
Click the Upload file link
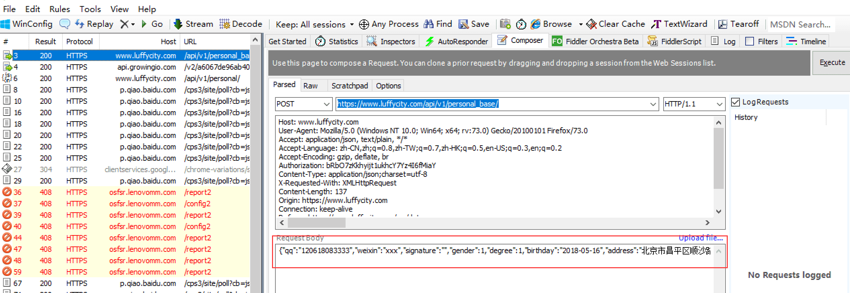pos(701,238)
